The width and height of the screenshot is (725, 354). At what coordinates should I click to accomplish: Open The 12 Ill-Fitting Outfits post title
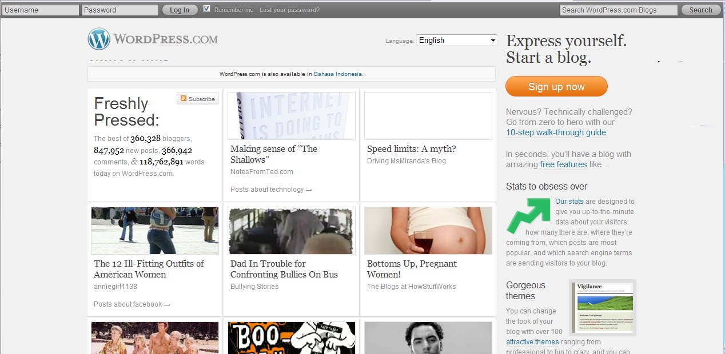pyautogui.click(x=149, y=269)
